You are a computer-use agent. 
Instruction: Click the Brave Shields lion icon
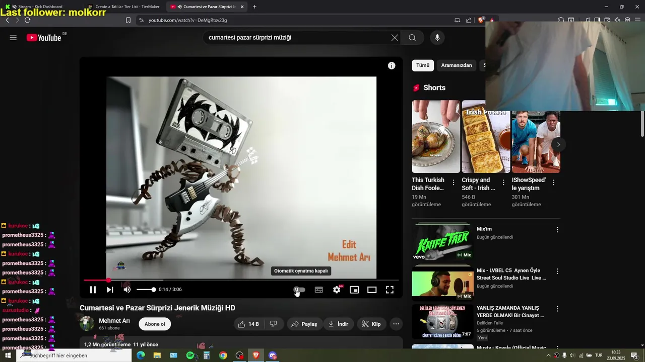[481, 20]
